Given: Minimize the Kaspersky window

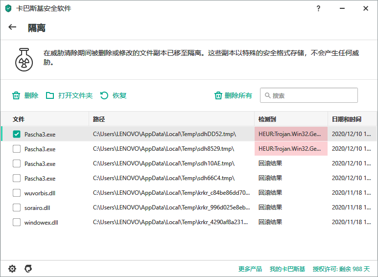Looking at the screenshot, I should pos(342,9).
